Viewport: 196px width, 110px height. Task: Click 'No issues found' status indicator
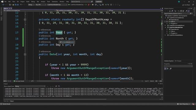tap(19, 81)
